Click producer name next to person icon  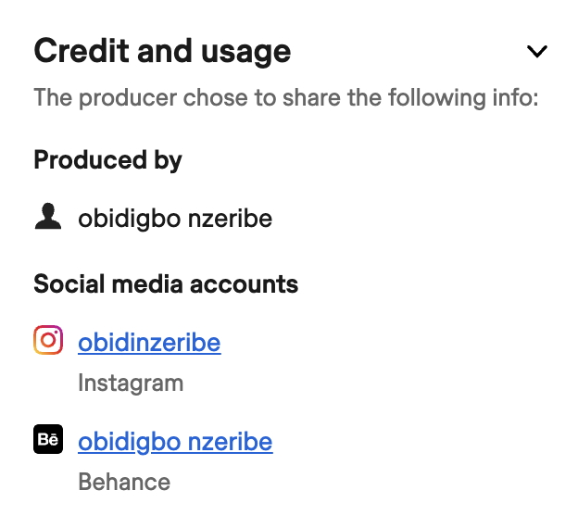(x=175, y=219)
